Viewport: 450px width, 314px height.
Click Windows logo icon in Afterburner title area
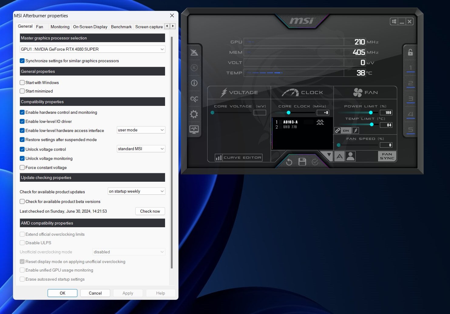click(x=394, y=22)
